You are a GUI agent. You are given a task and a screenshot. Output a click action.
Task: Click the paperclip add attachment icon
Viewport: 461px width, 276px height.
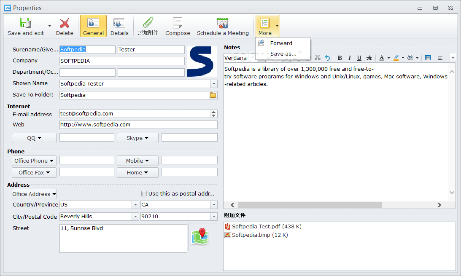pyautogui.click(x=148, y=23)
